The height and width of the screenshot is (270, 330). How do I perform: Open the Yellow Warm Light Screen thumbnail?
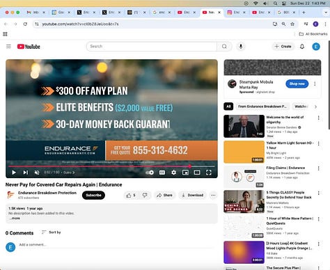244,152
